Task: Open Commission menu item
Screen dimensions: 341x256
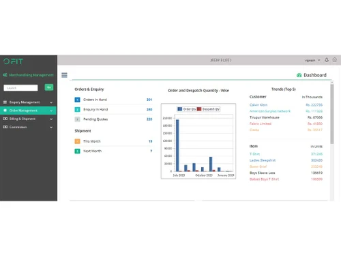Action: click(x=28, y=127)
